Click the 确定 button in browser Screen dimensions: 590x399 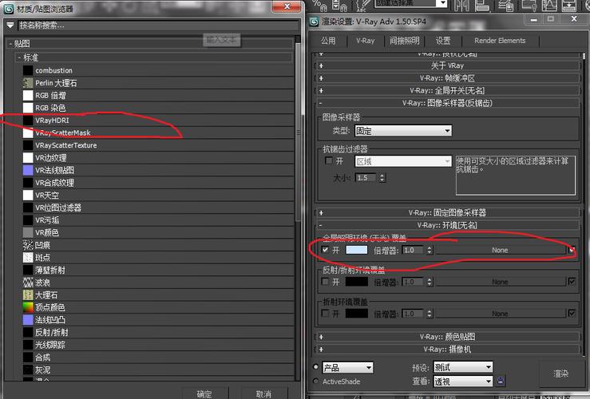coord(204,393)
